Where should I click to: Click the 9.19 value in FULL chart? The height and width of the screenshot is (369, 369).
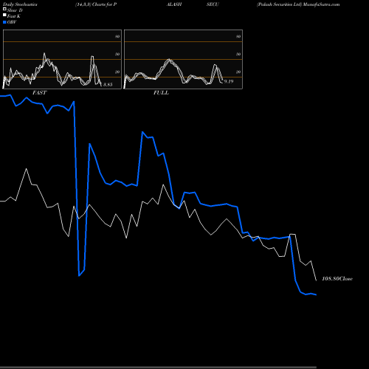[229, 81]
